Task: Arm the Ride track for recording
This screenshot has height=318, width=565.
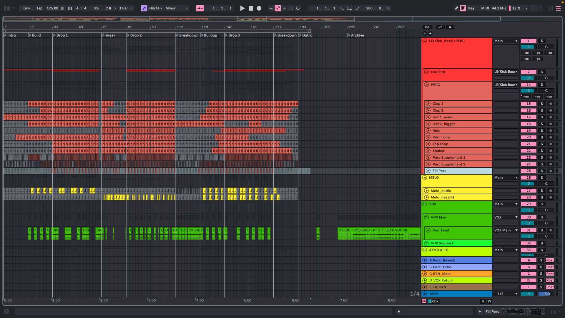Action: pos(551,131)
